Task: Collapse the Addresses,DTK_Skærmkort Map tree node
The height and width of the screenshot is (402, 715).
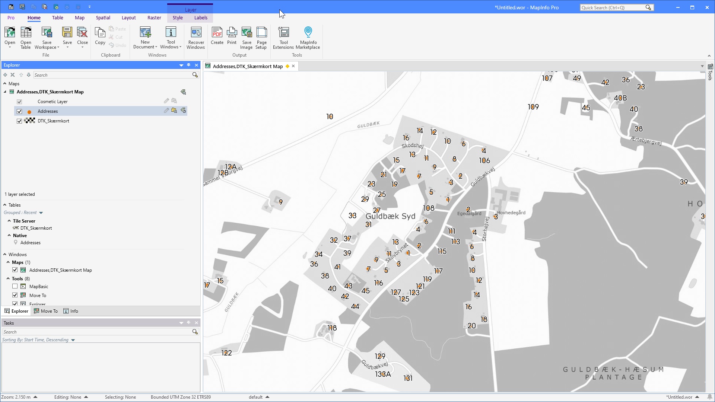Action: [x=5, y=92]
